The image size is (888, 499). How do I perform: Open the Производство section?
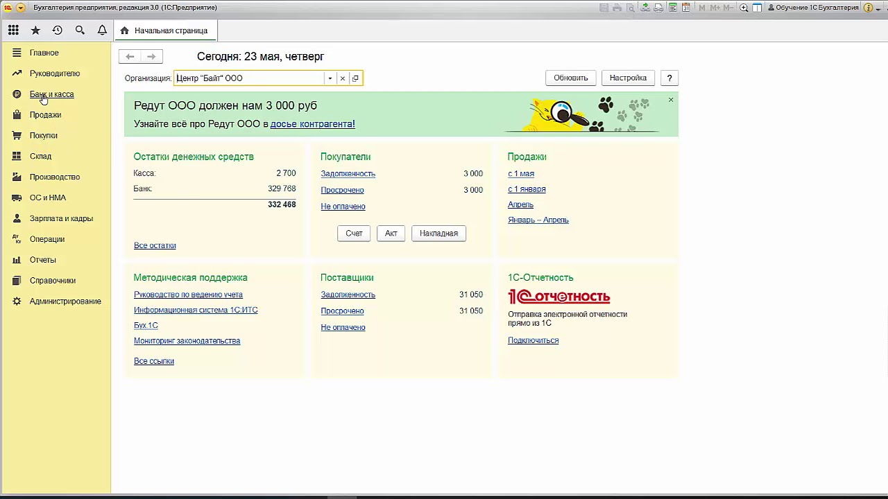[55, 177]
